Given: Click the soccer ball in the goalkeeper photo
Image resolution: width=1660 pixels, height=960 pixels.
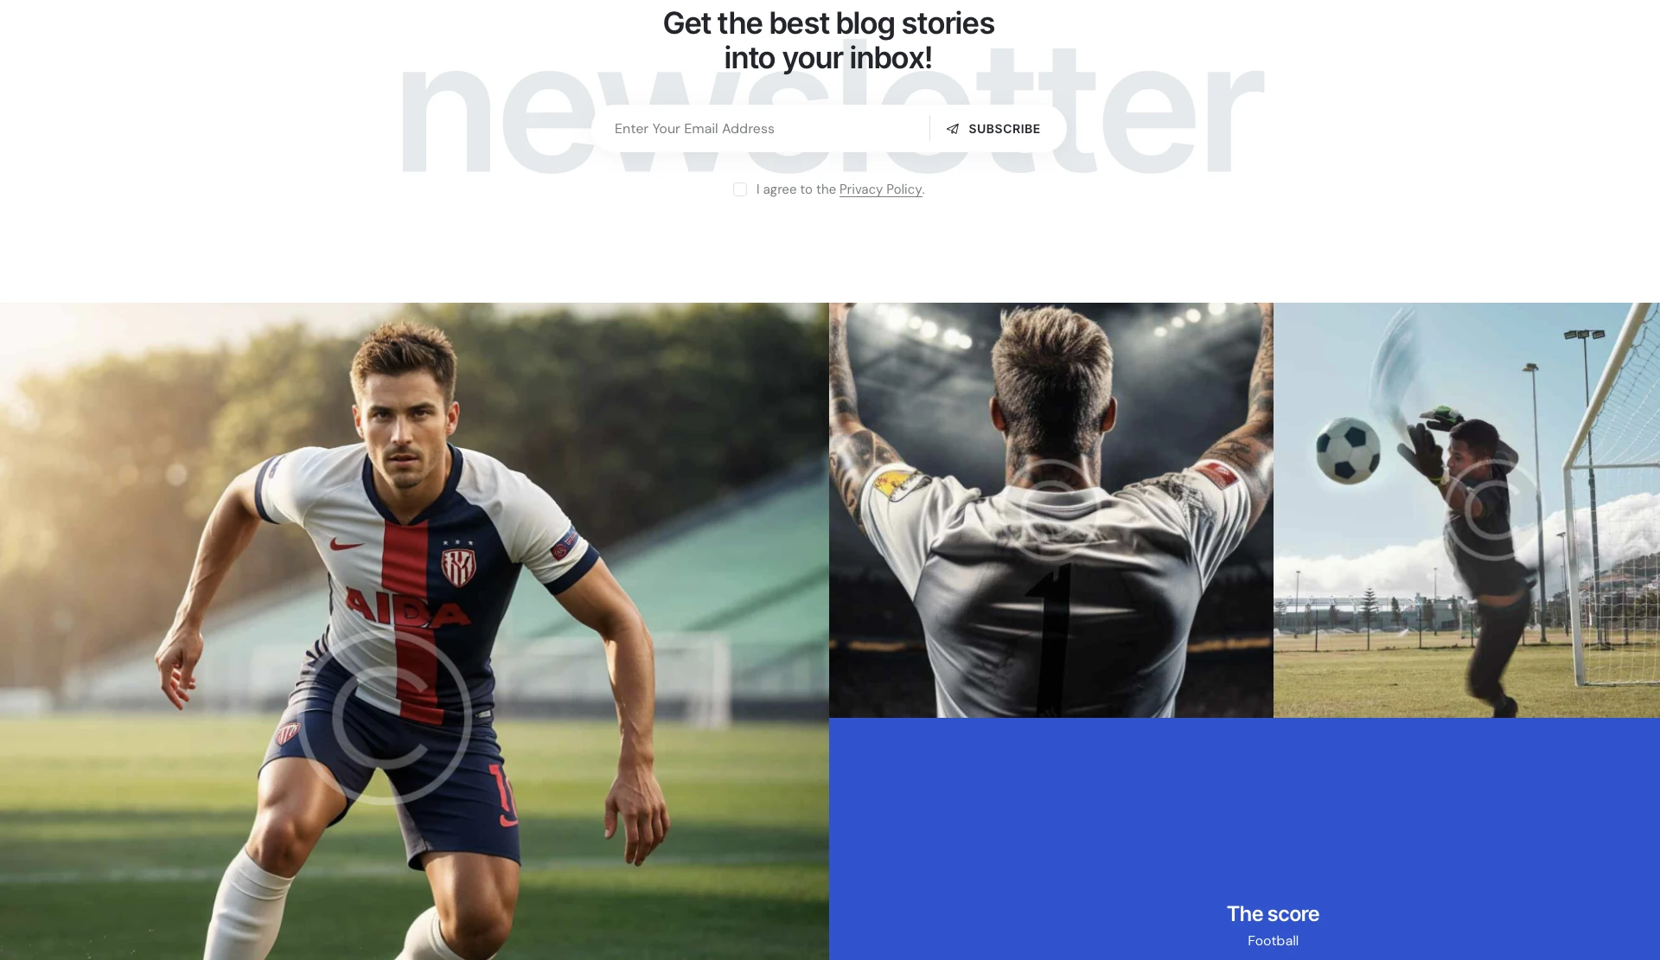Looking at the screenshot, I should pyautogui.click(x=1347, y=450).
